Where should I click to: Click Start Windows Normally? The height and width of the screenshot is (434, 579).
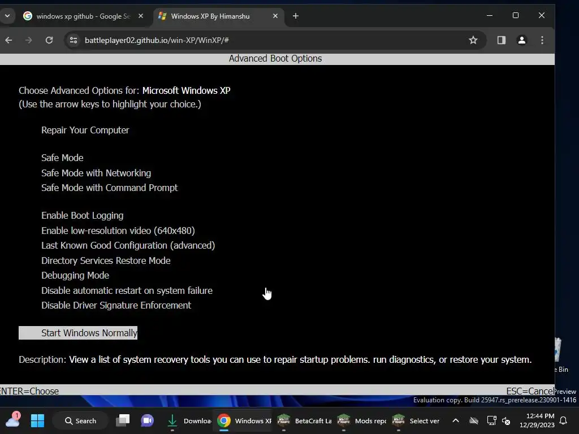(x=78, y=333)
